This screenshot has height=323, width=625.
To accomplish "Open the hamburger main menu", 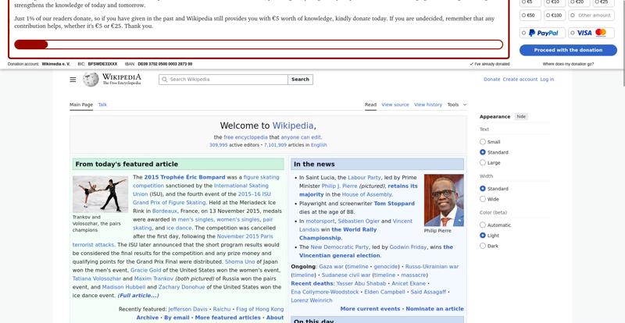I will click(x=73, y=80).
